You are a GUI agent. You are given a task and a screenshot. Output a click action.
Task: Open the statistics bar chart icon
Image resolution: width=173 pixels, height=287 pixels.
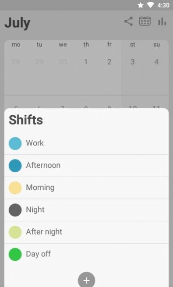pyautogui.click(x=162, y=21)
